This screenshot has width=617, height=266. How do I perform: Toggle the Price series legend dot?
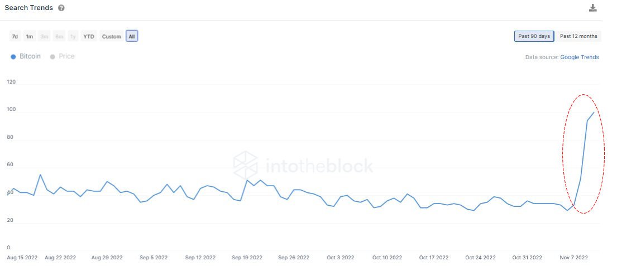pos(52,56)
